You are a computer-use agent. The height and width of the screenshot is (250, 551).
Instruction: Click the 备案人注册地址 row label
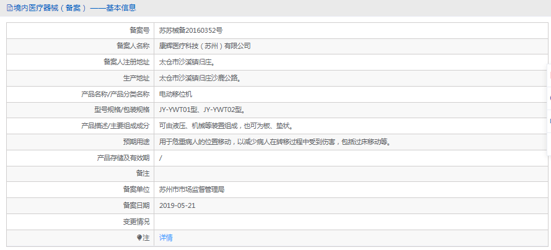(x=126, y=62)
